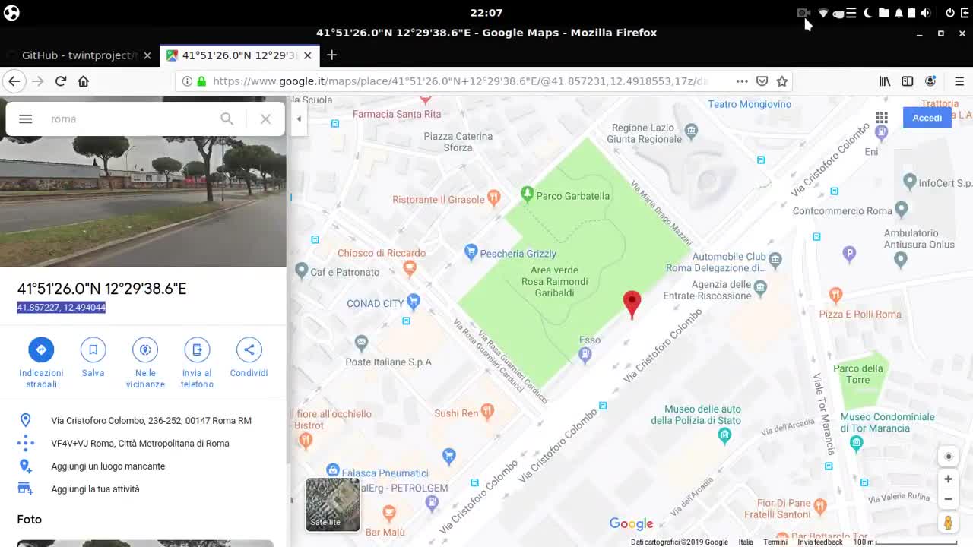This screenshot has width=973, height=547.
Task: Click the Condividi share icon
Action: pyautogui.click(x=249, y=349)
